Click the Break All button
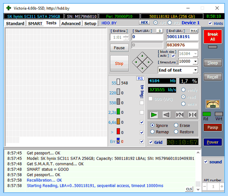Screen dimensions: 228x196 [x=213, y=36]
